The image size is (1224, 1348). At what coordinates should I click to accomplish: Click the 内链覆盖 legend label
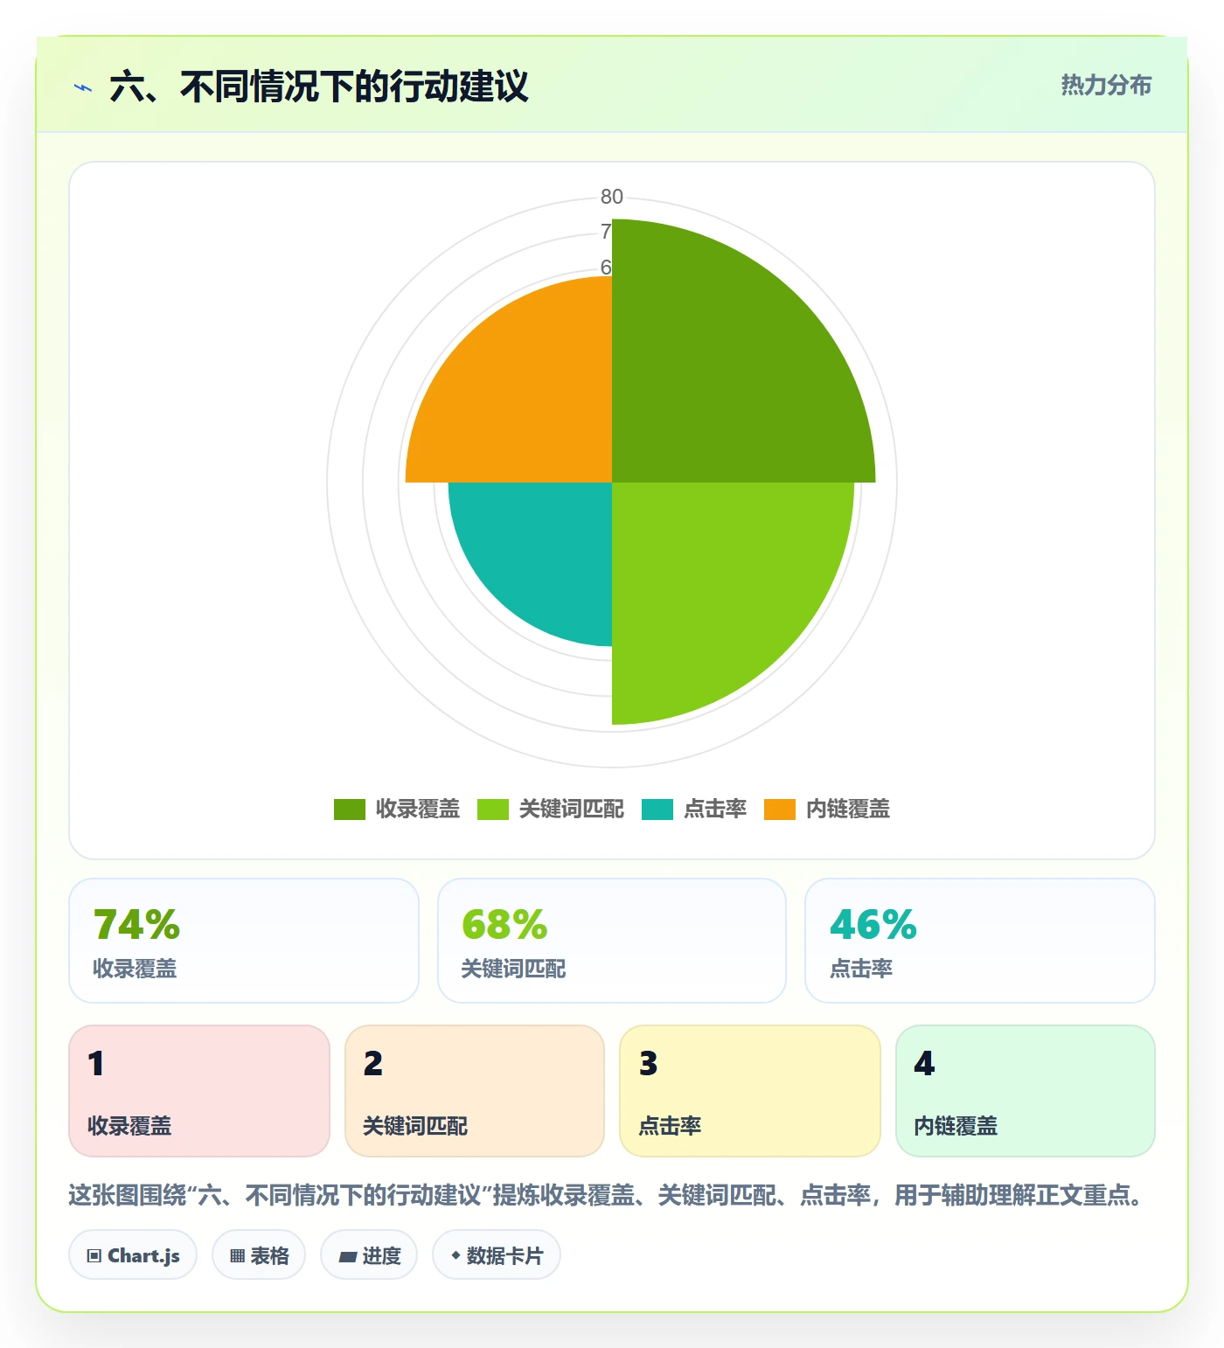[x=848, y=809]
